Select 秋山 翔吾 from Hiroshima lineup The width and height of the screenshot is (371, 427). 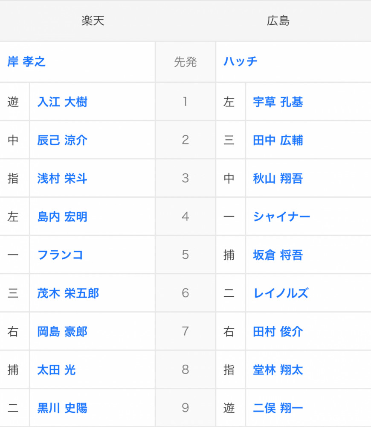278,178
